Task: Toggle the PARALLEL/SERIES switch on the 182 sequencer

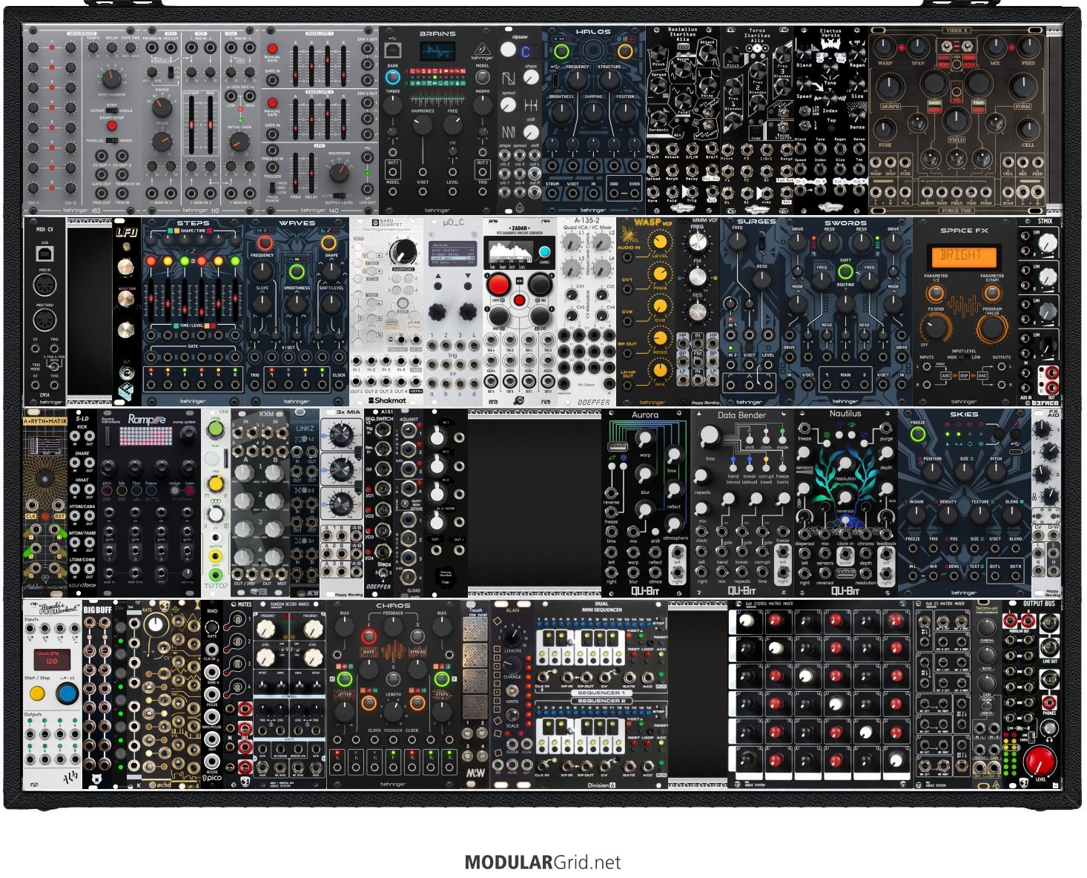Action: point(112,141)
